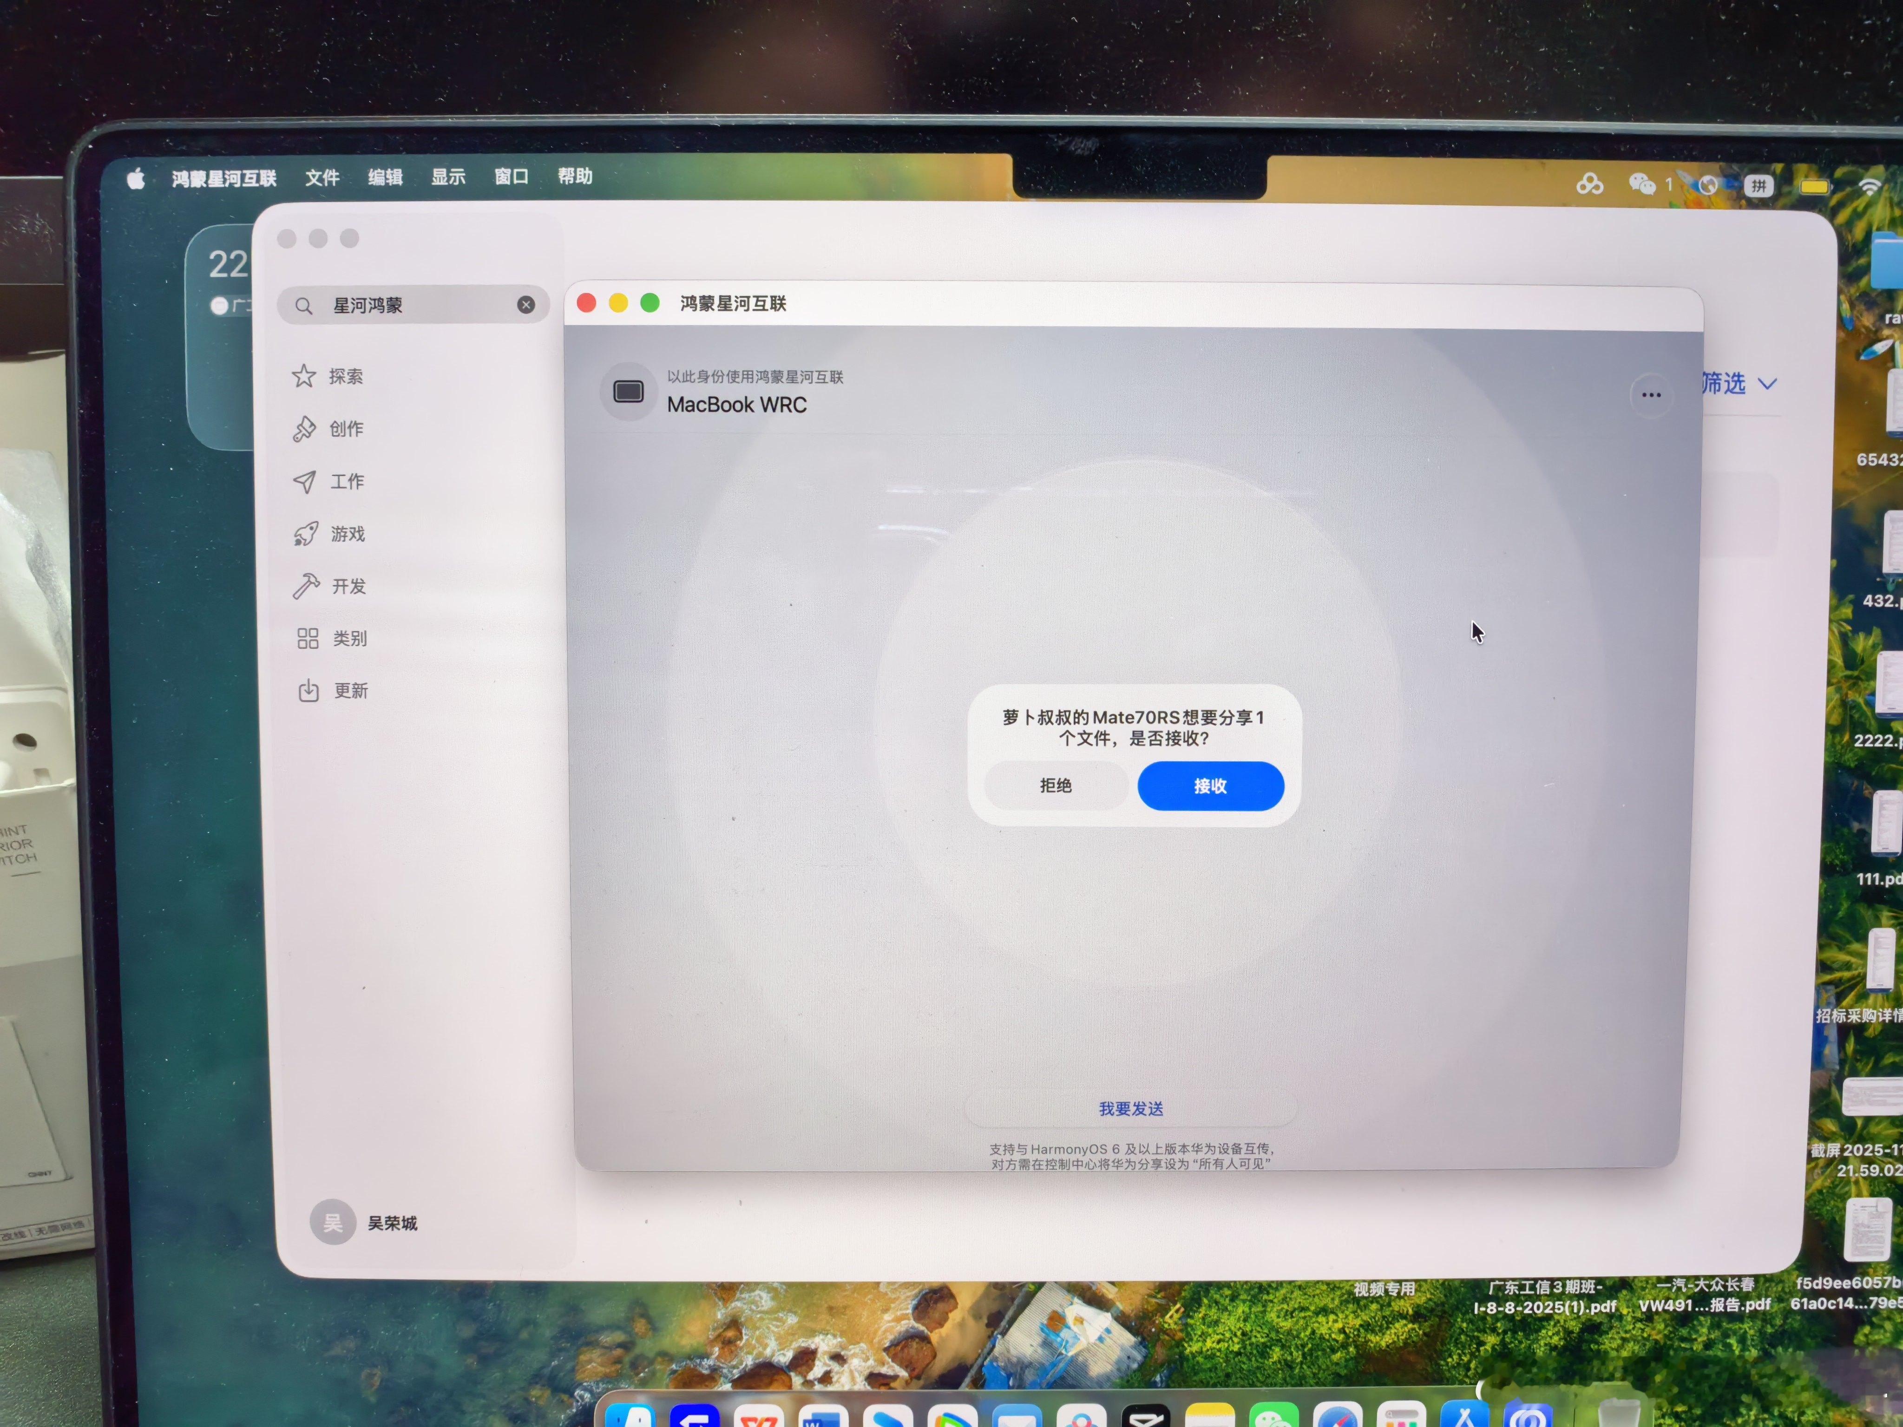
Task: Click the 拒绝 reject button
Action: point(1056,786)
